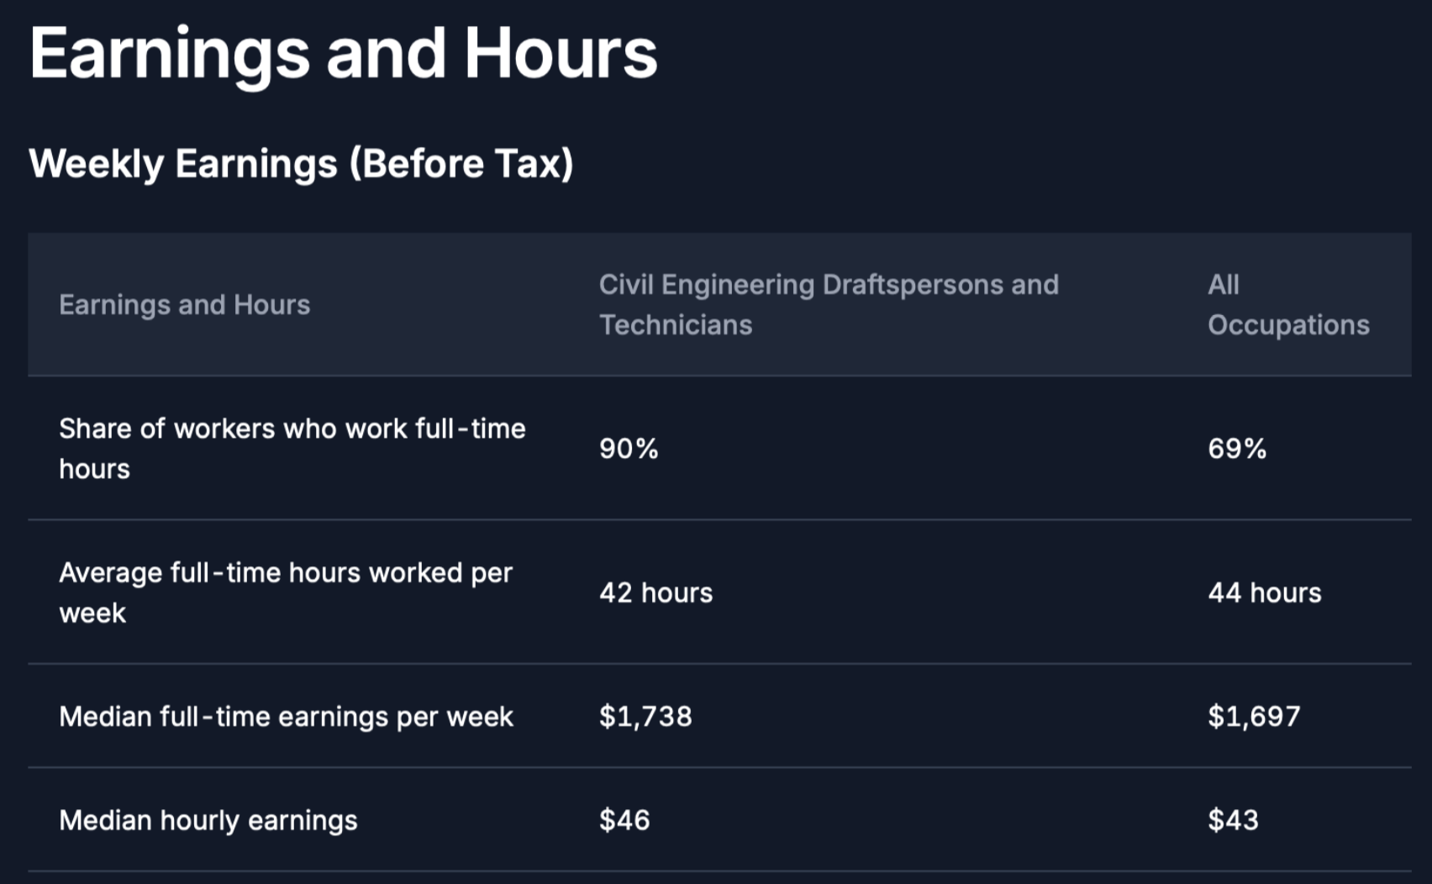The image size is (1432, 884).
Task: Select the All Occupations column header
Action: pos(1287,304)
